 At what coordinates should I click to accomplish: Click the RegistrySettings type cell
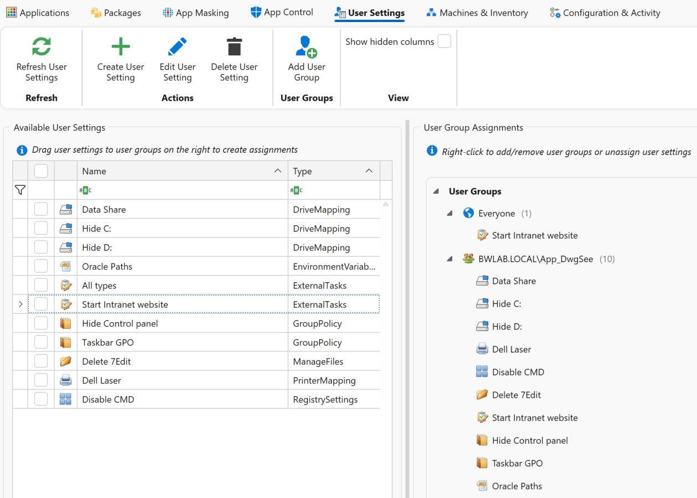point(334,399)
